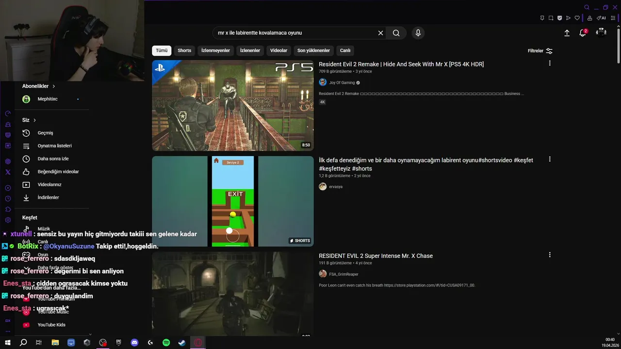Open the account avatar menu

[x=601, y=32]
